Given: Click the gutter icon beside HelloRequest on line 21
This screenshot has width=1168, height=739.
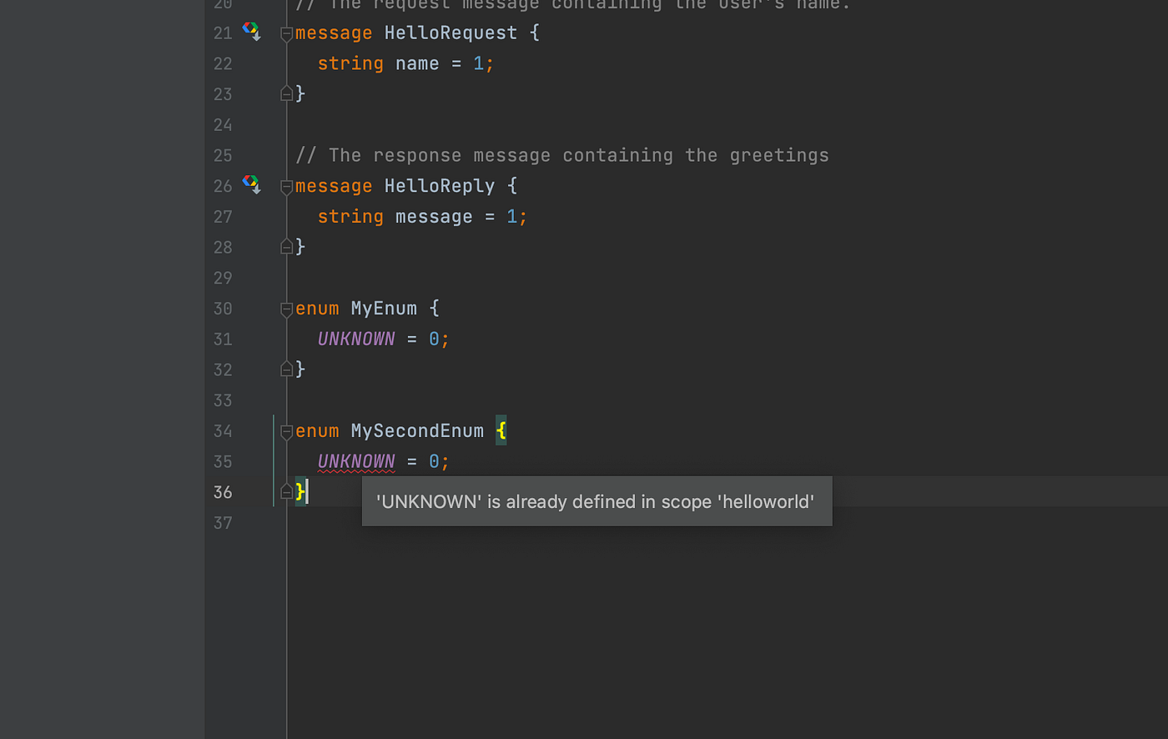Looking at the screenshot, I should (x=251, y=32).
